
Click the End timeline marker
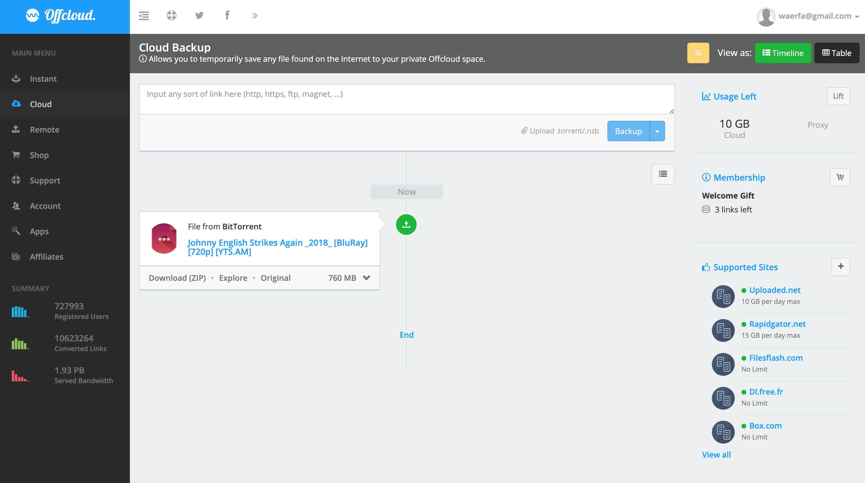406,335
